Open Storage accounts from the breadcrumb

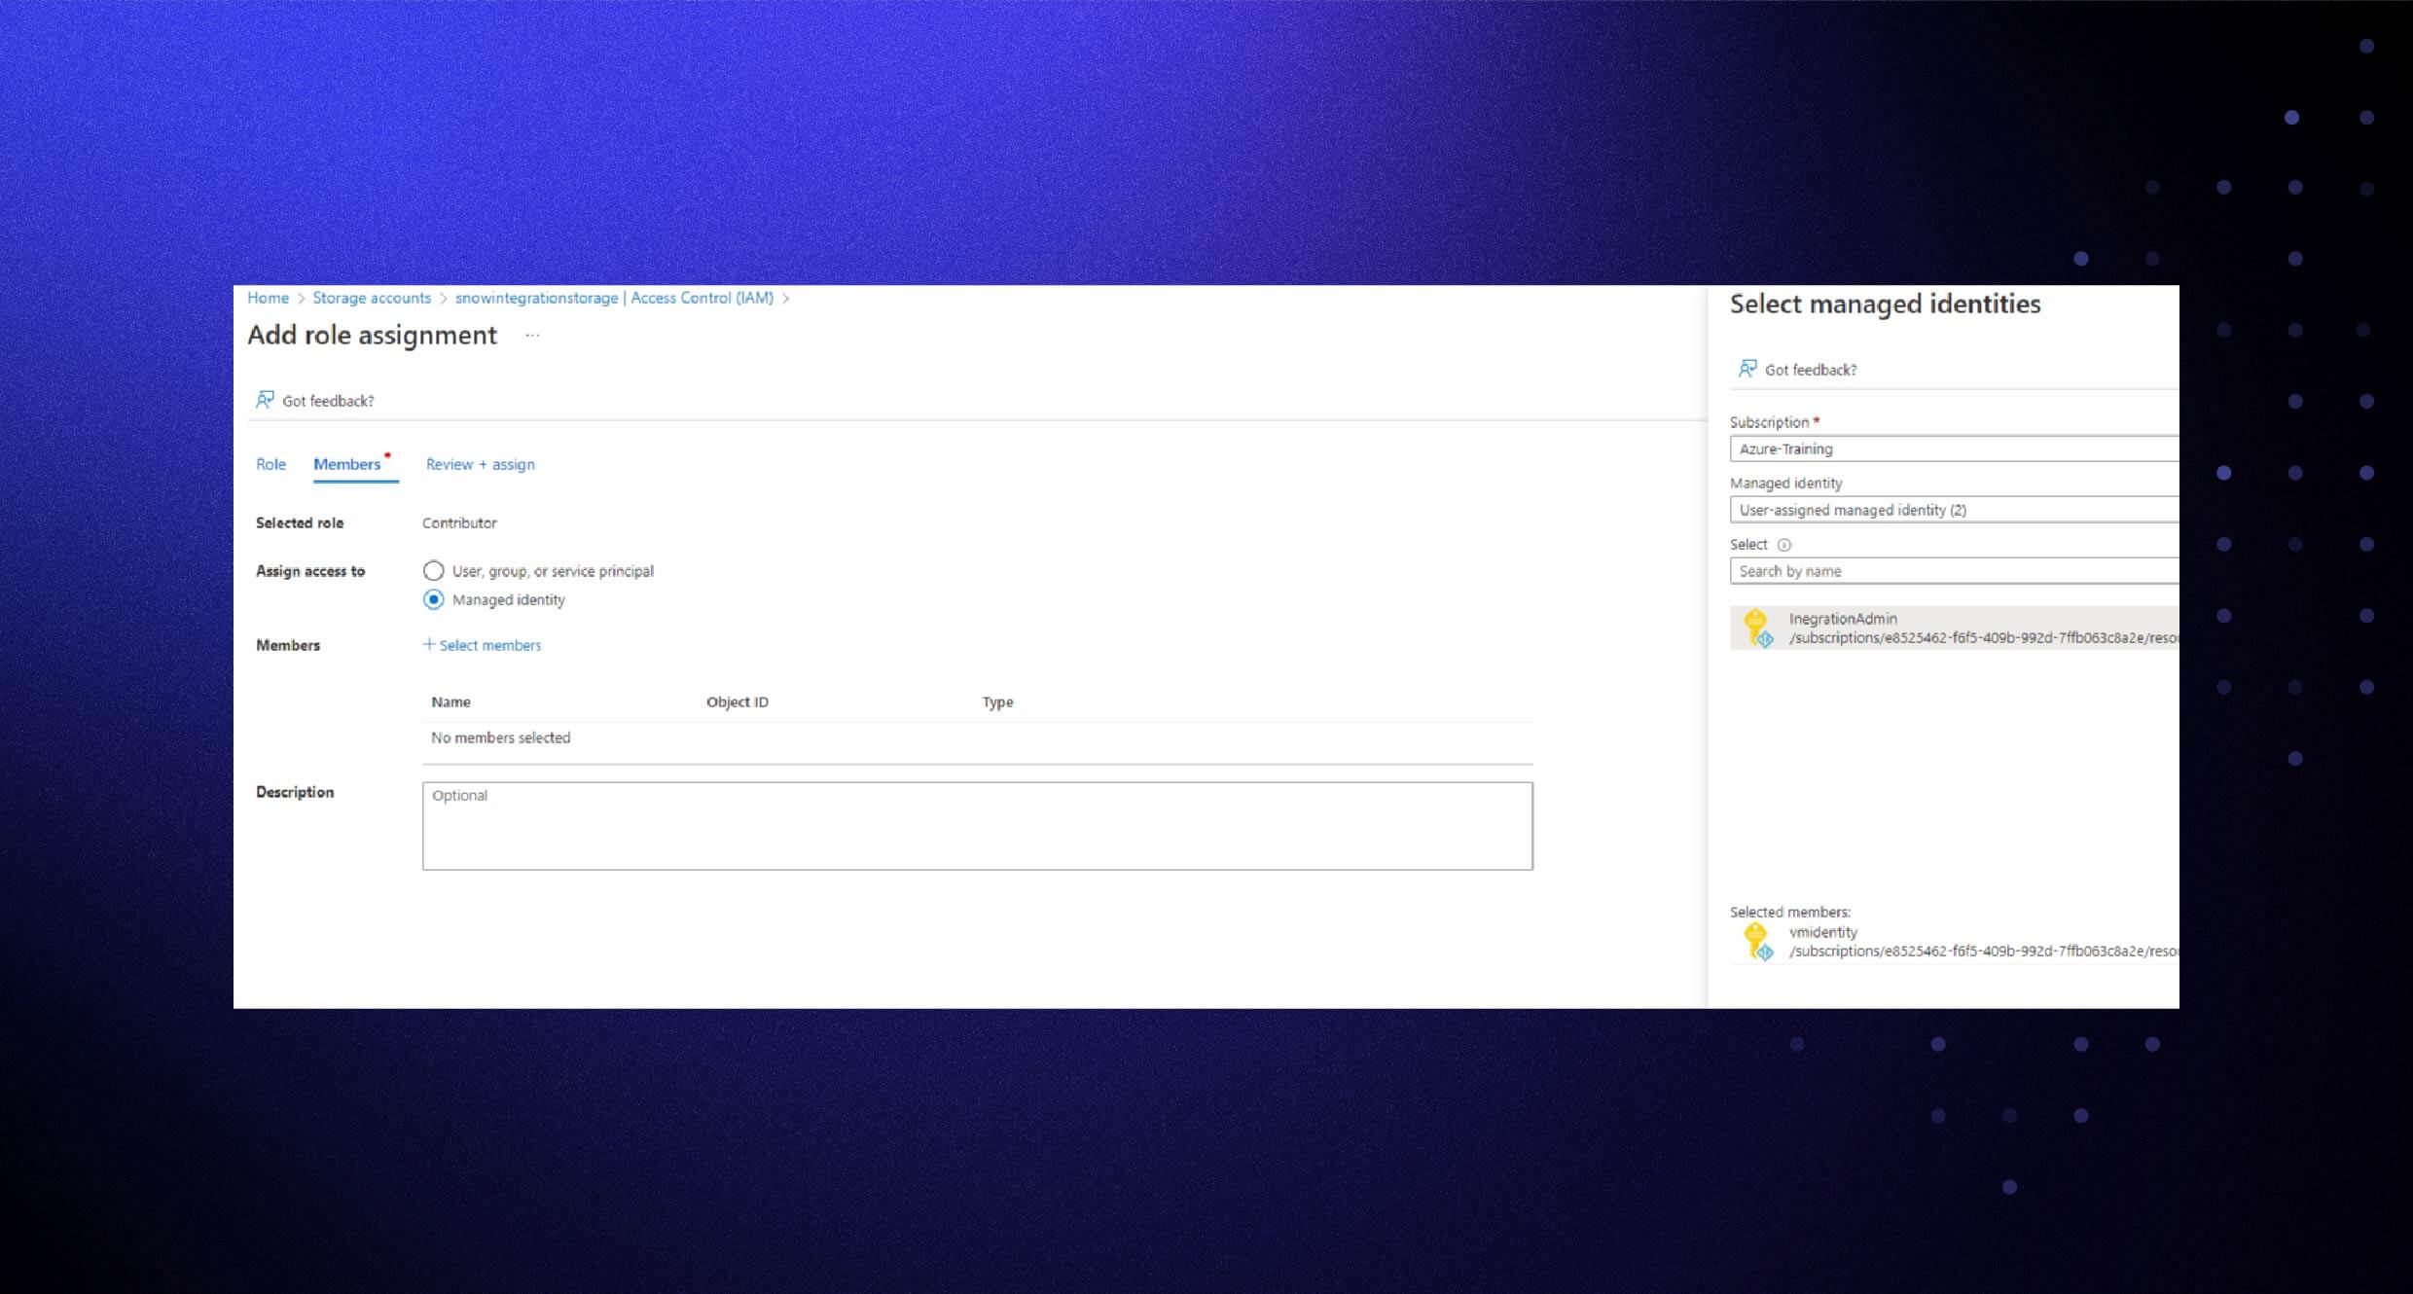coord(372,298)
